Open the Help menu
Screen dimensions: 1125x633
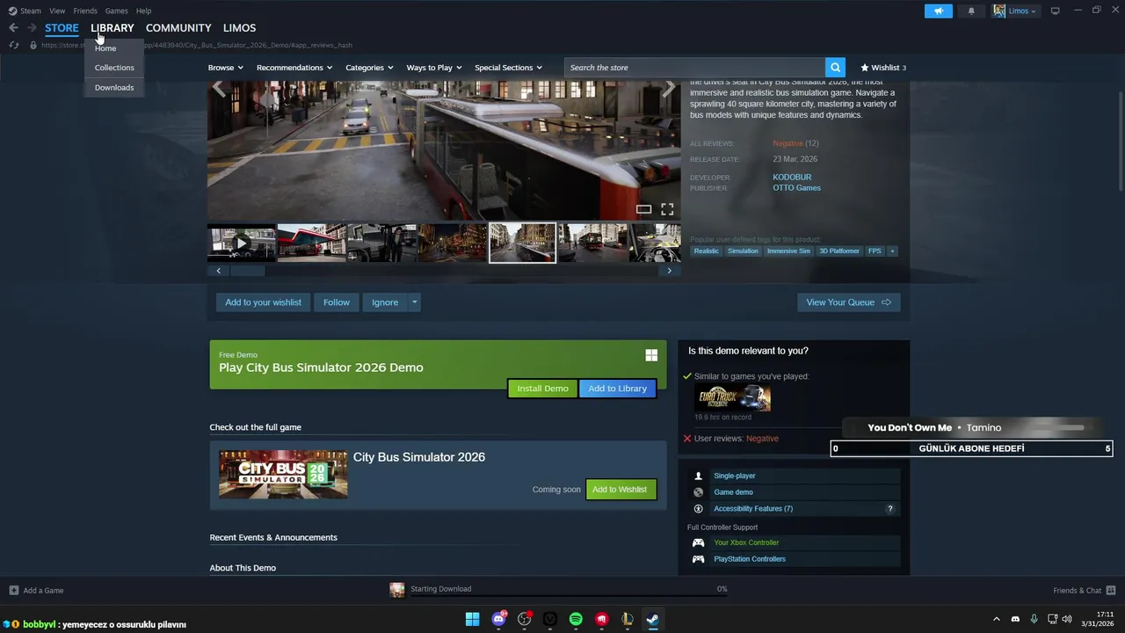[x=143, y=11]
